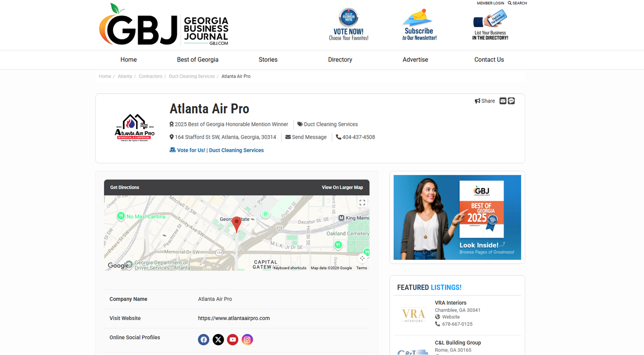Viewport: 644px width, 355px height.
Task: Click the Atlanta Air Pro company logo
Action: pos(135,127)
